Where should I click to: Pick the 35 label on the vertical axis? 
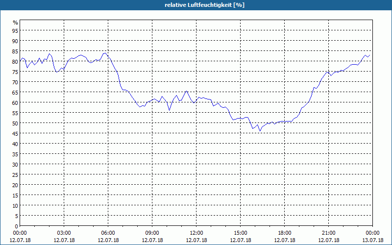point(15,154)
